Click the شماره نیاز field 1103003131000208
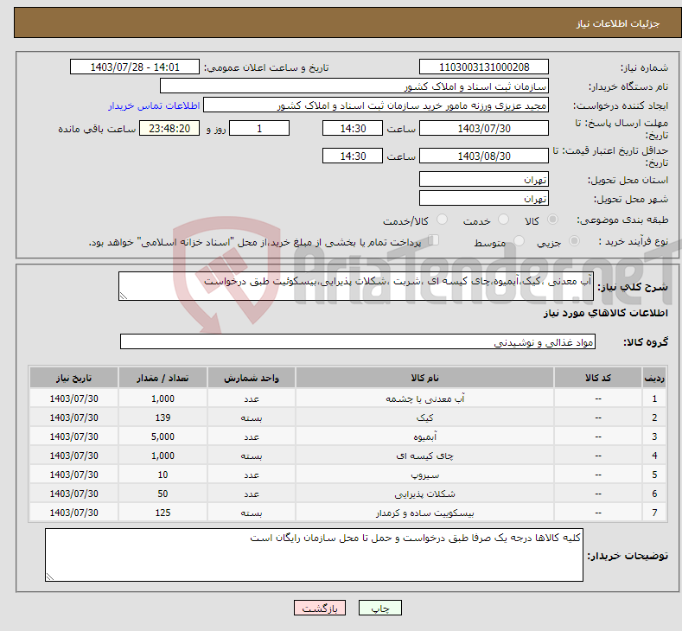 pos(484,67)
